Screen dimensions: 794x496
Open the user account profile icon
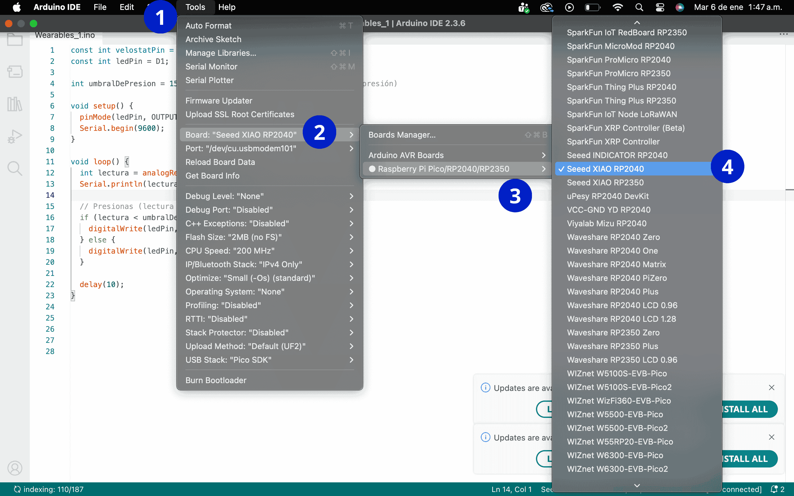tap(15, 468)
